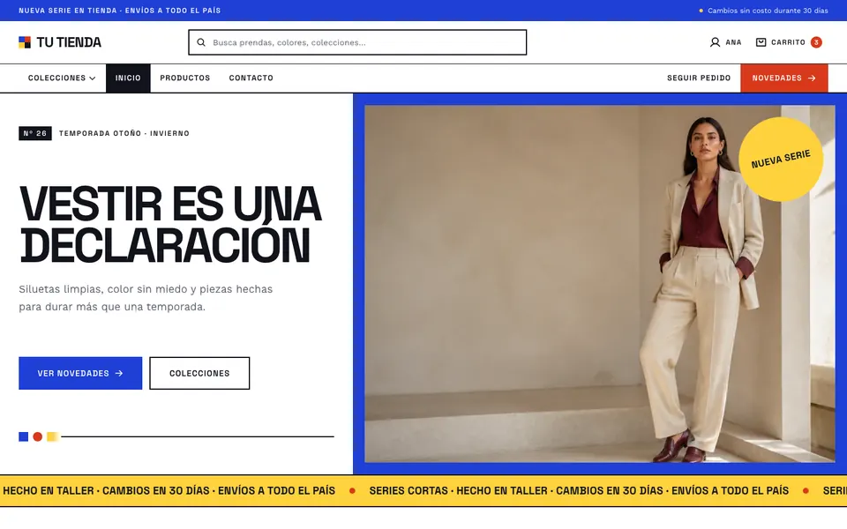Image resolution: width=847 pixels, height=529 pixels.
Task: Click the TU TIENDA logo icon
Action: (25, 42)
